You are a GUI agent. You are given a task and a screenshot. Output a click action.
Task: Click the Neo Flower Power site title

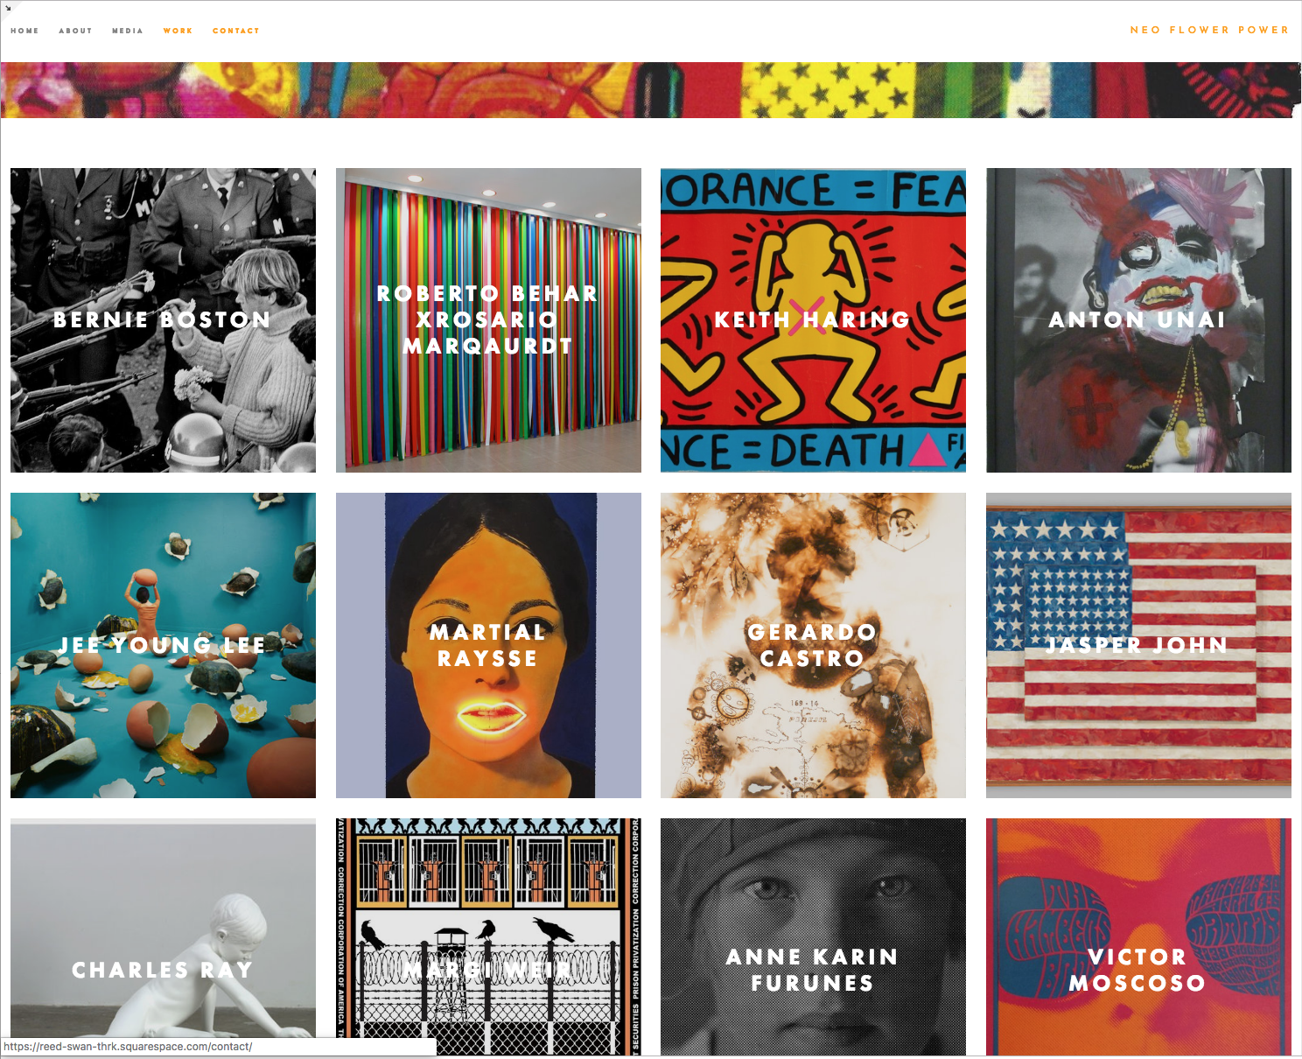[1209, 30]
